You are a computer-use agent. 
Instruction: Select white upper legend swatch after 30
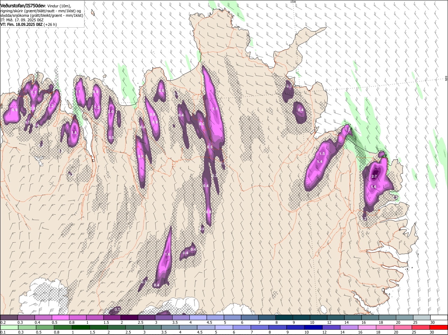[x=439, y=317]
